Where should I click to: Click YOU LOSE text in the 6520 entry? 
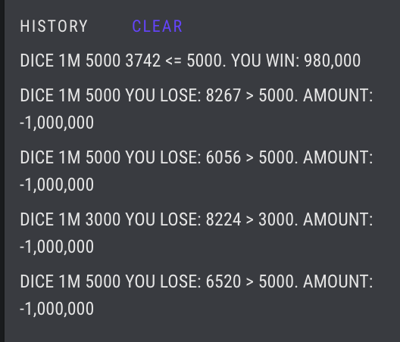point(164,281)
